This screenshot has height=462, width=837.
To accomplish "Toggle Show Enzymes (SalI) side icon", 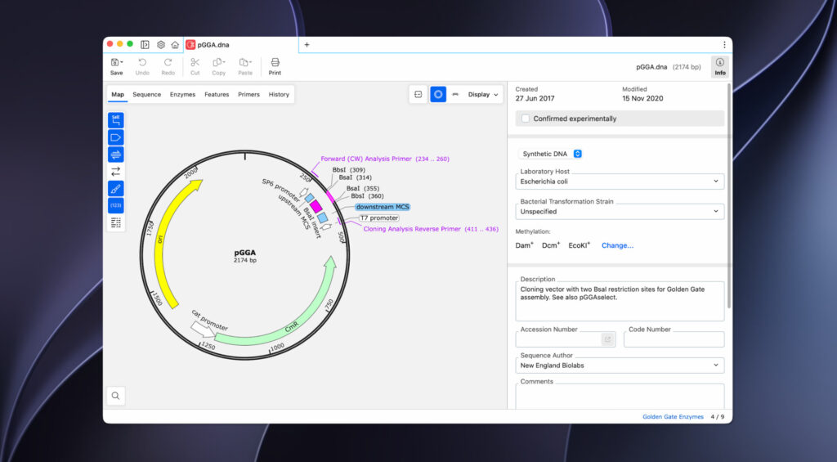I will (116, 120).
